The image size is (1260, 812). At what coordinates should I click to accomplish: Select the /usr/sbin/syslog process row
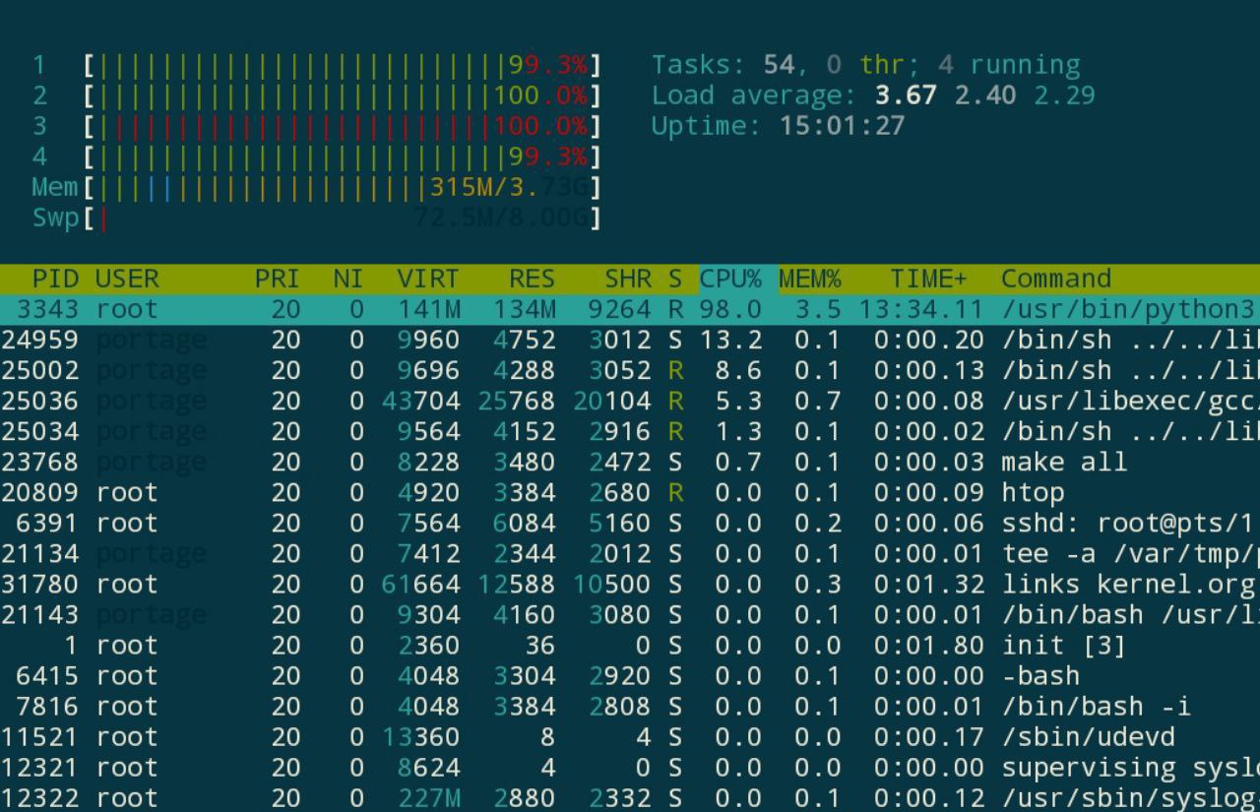tap(630, 797)
